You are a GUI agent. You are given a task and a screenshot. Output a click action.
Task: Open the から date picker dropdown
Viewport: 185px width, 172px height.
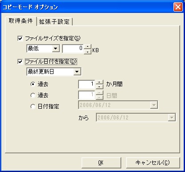172,118
